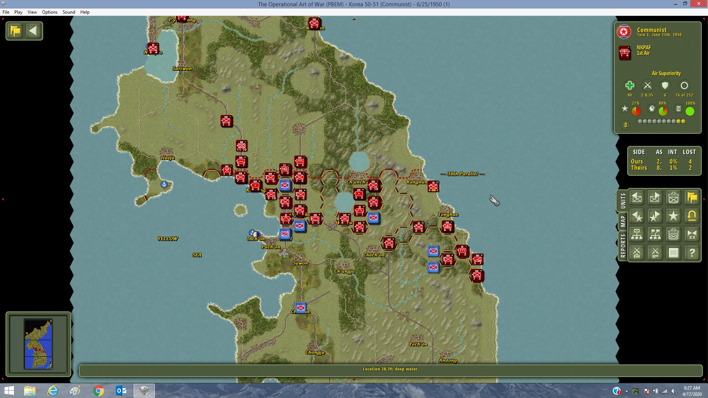Click the green cross health icon
708x398 pixels.
point(630,85)
